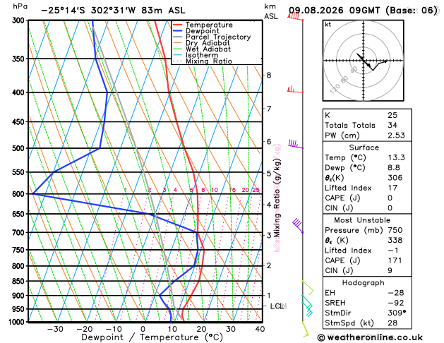The width and height of the screenshot is (444, 343).
Task: Click the Dewpoint legend entry
Action: point(196,31)
